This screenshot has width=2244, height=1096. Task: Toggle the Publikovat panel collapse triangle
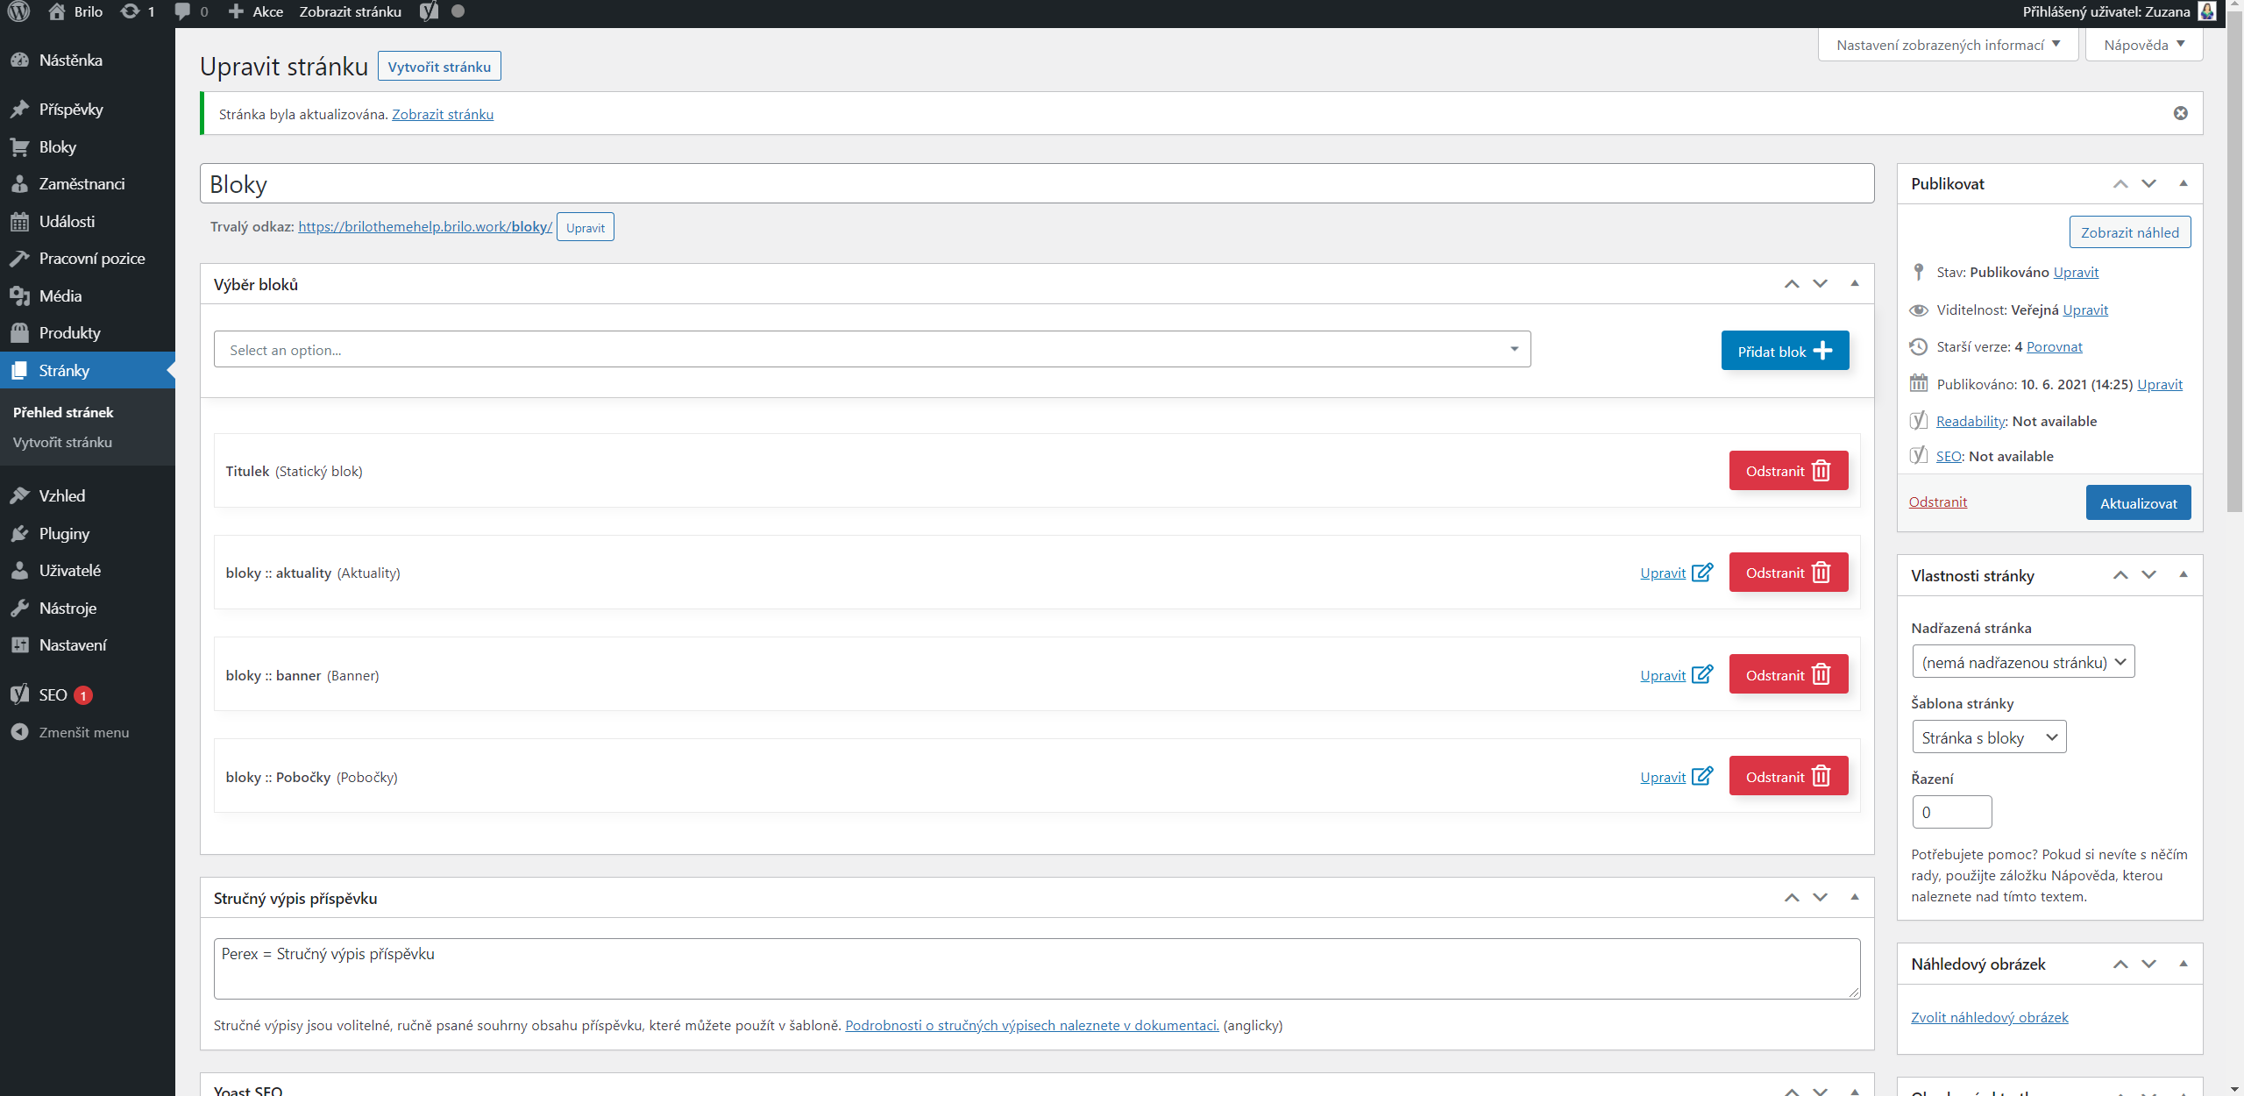2183,183
